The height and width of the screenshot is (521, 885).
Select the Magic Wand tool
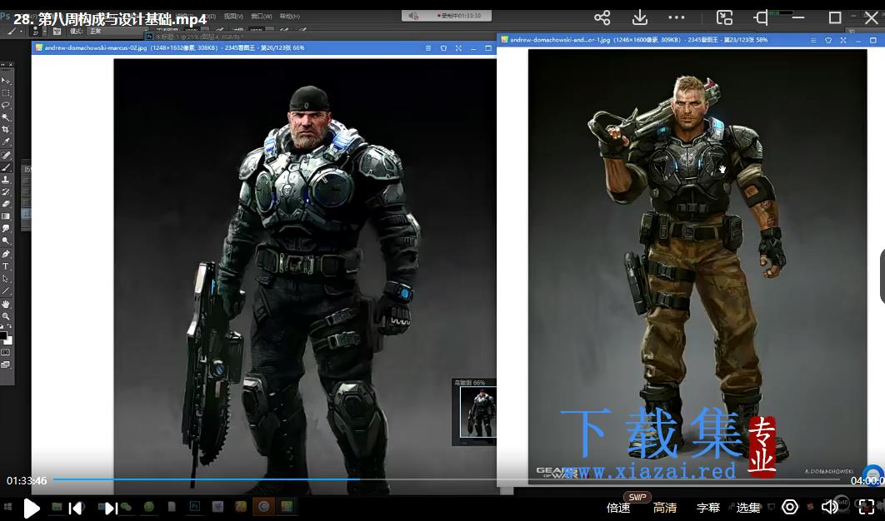tap(6, 117)
